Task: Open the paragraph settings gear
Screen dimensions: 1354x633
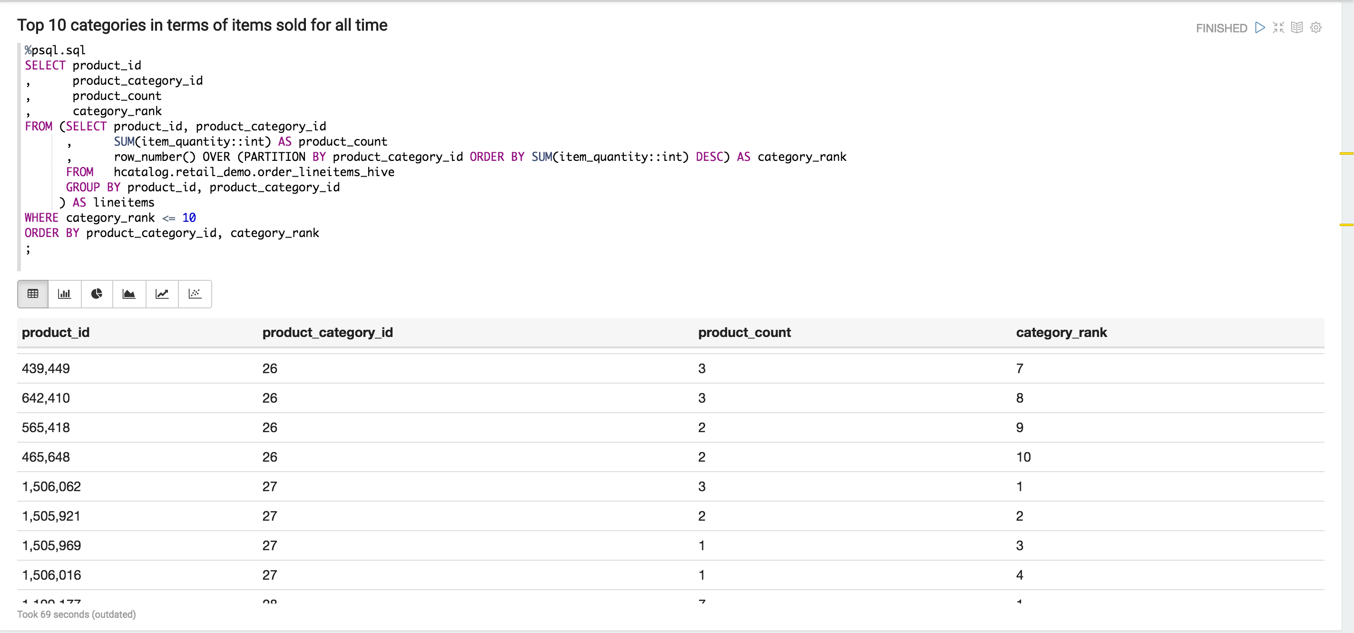Action: click(1315, 27)
